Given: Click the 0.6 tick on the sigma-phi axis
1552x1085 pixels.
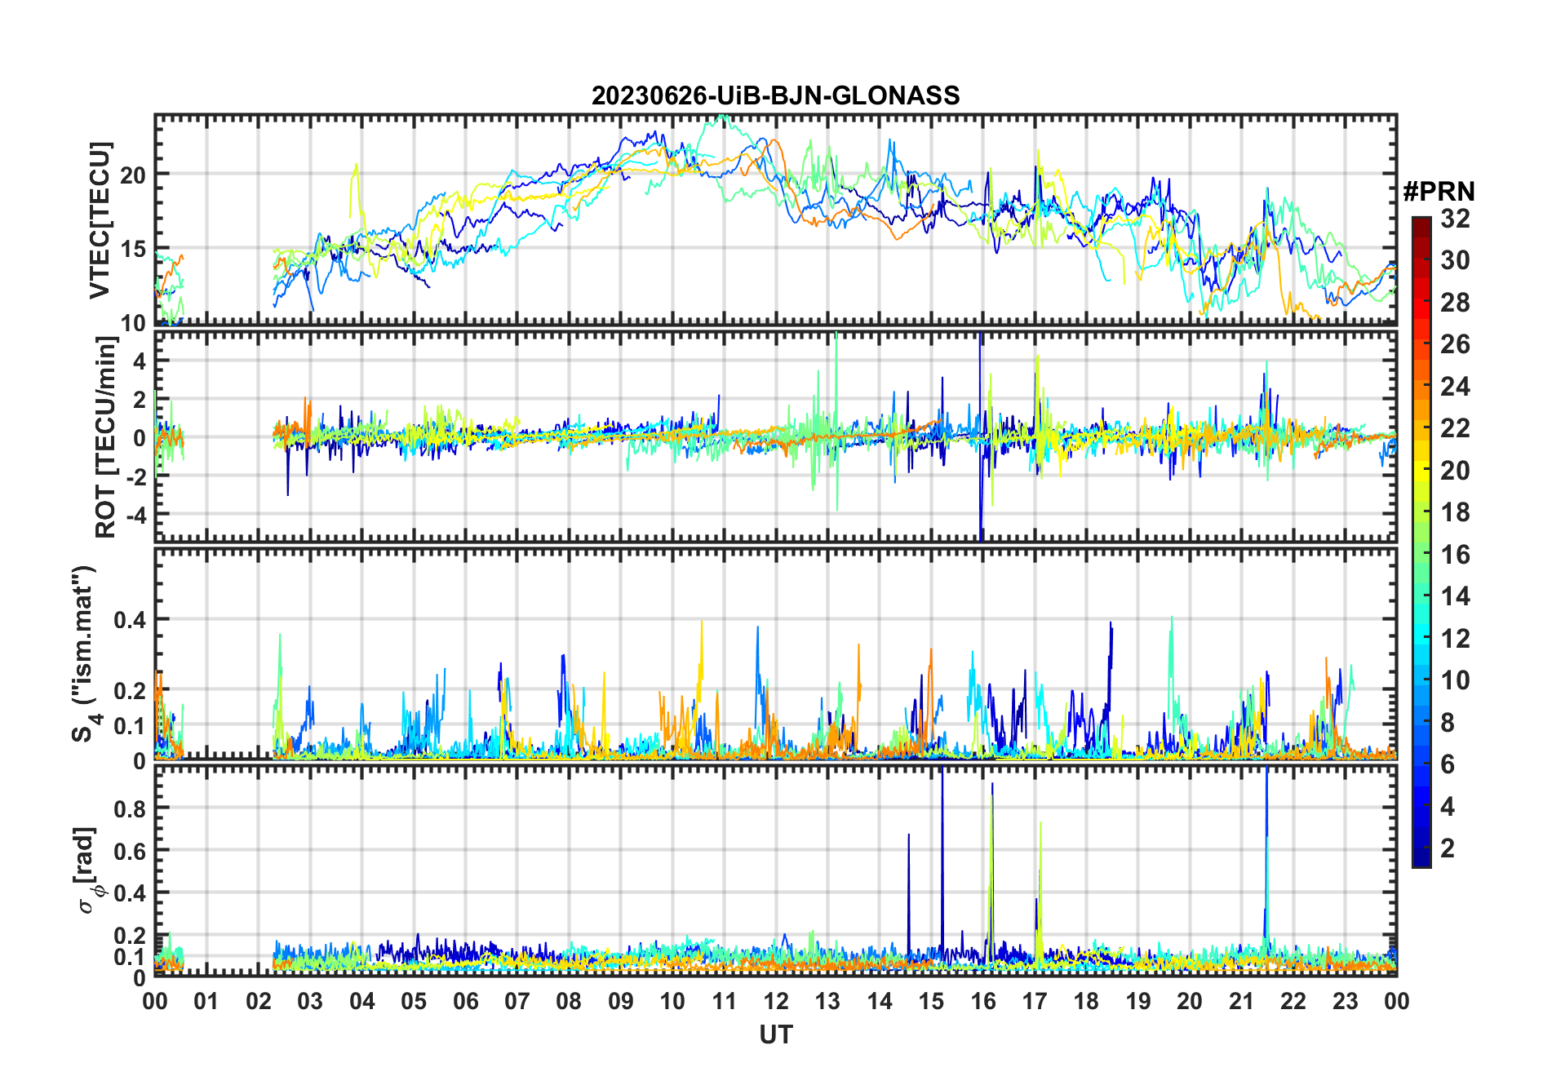Looking at the screenshot, I should (x=131, y=851).
